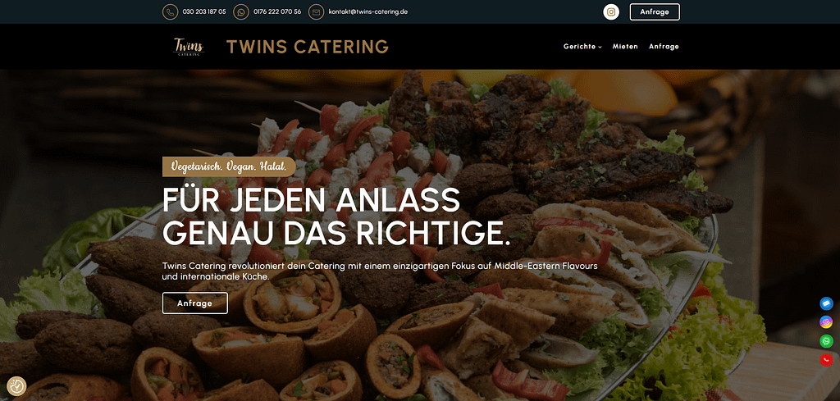
Task: Click the Anfrage button in the hero section
Action: coord(195,303)
